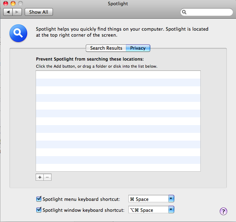Show All preferences
This screenshot has width=236, height=222.
39,12
